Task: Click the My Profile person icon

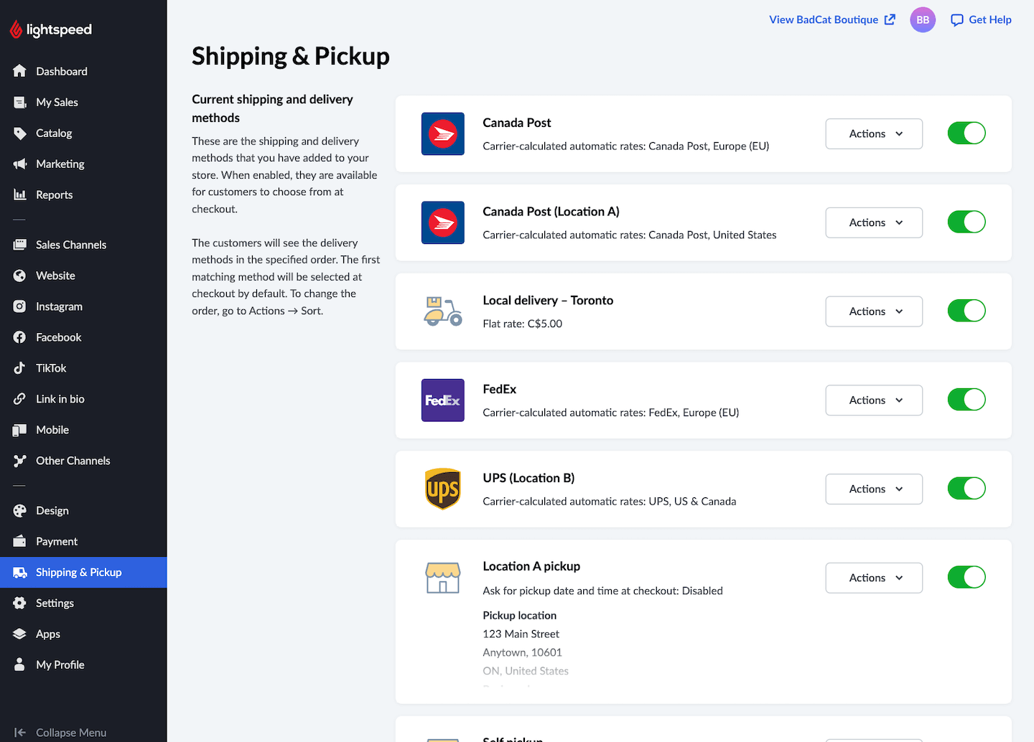Action: click(x=19, y=665)
